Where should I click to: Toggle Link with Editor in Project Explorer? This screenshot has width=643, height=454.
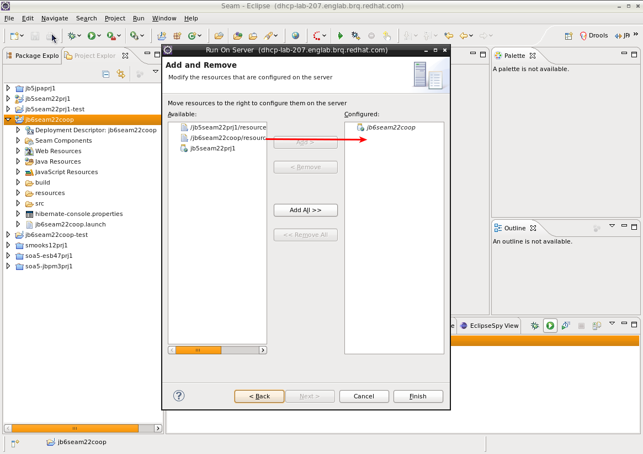click(x=121, y=74)
